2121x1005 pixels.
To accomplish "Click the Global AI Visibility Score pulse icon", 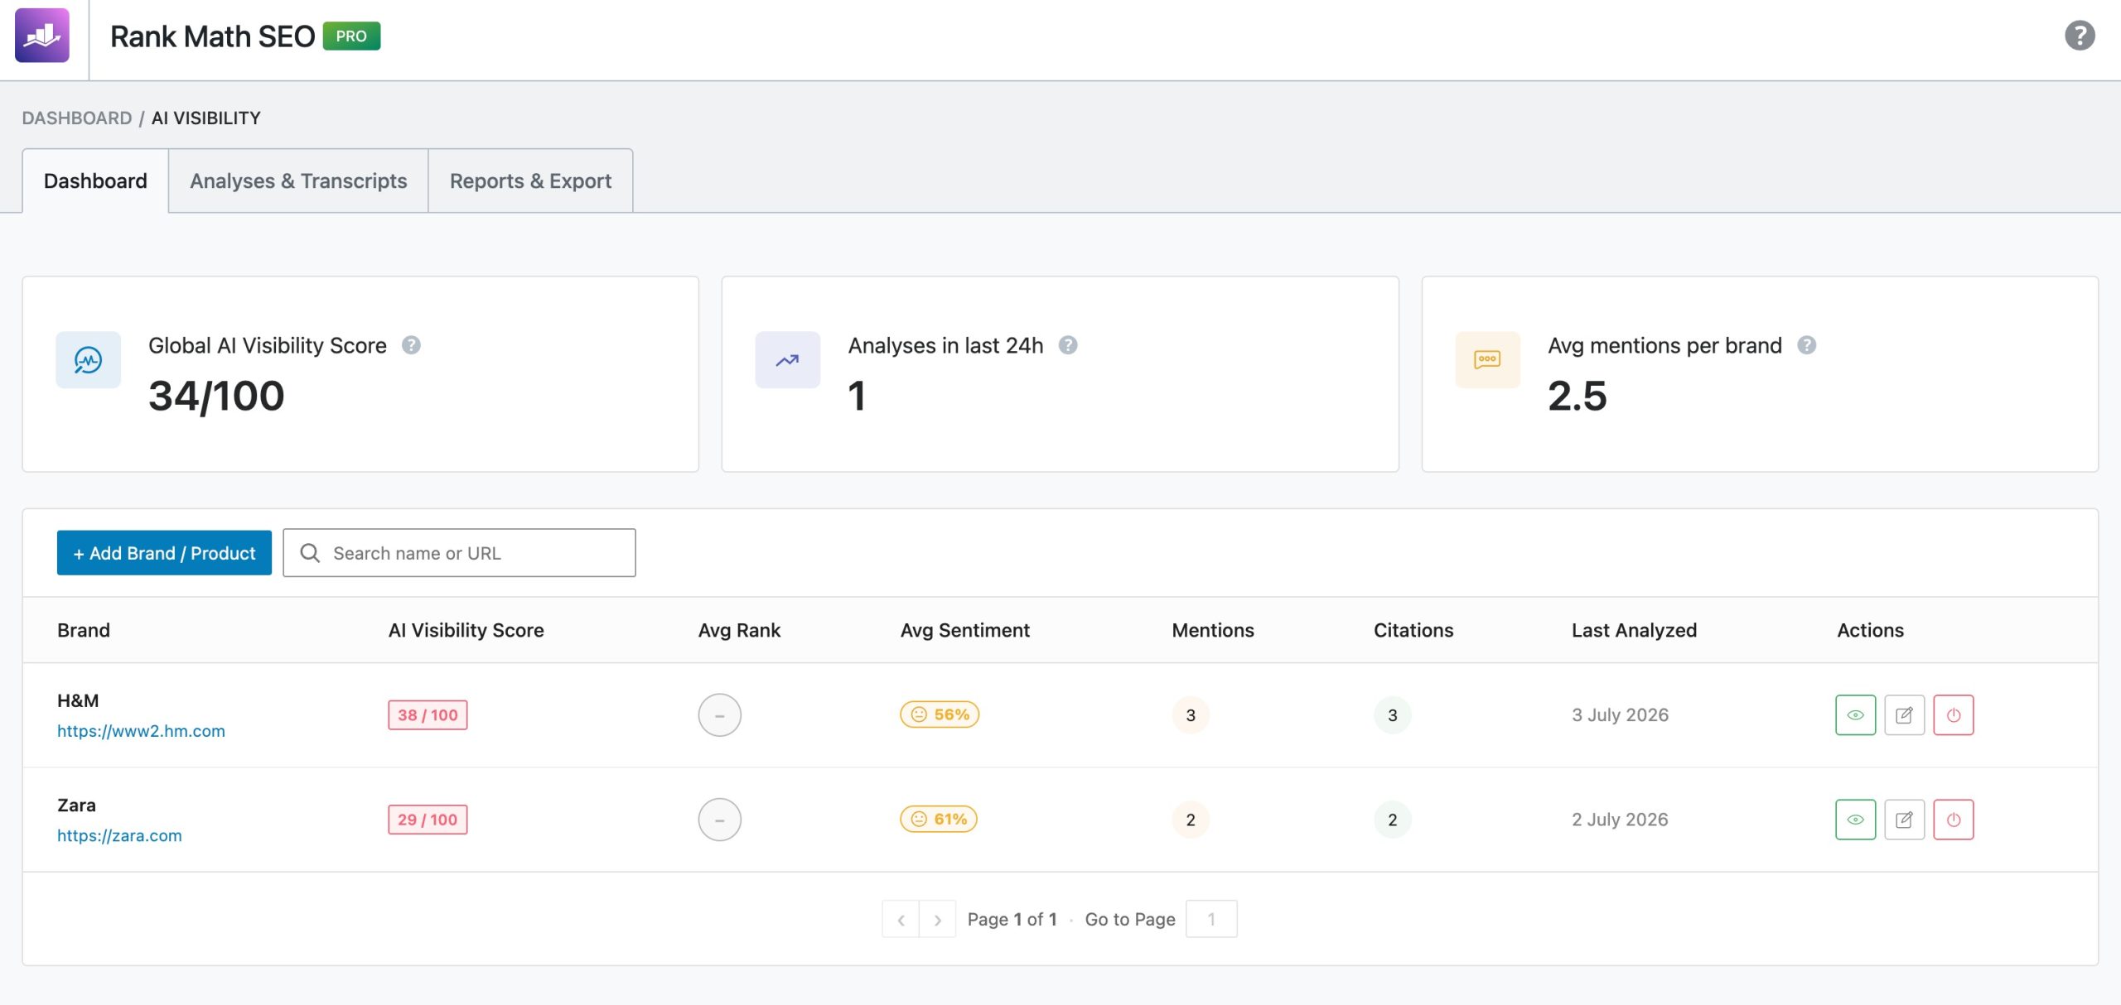I will (89, 360).
